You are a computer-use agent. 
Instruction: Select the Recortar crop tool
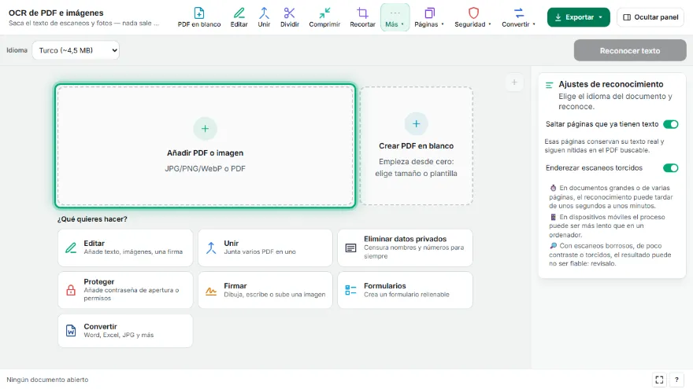click(x=362, y=17)
